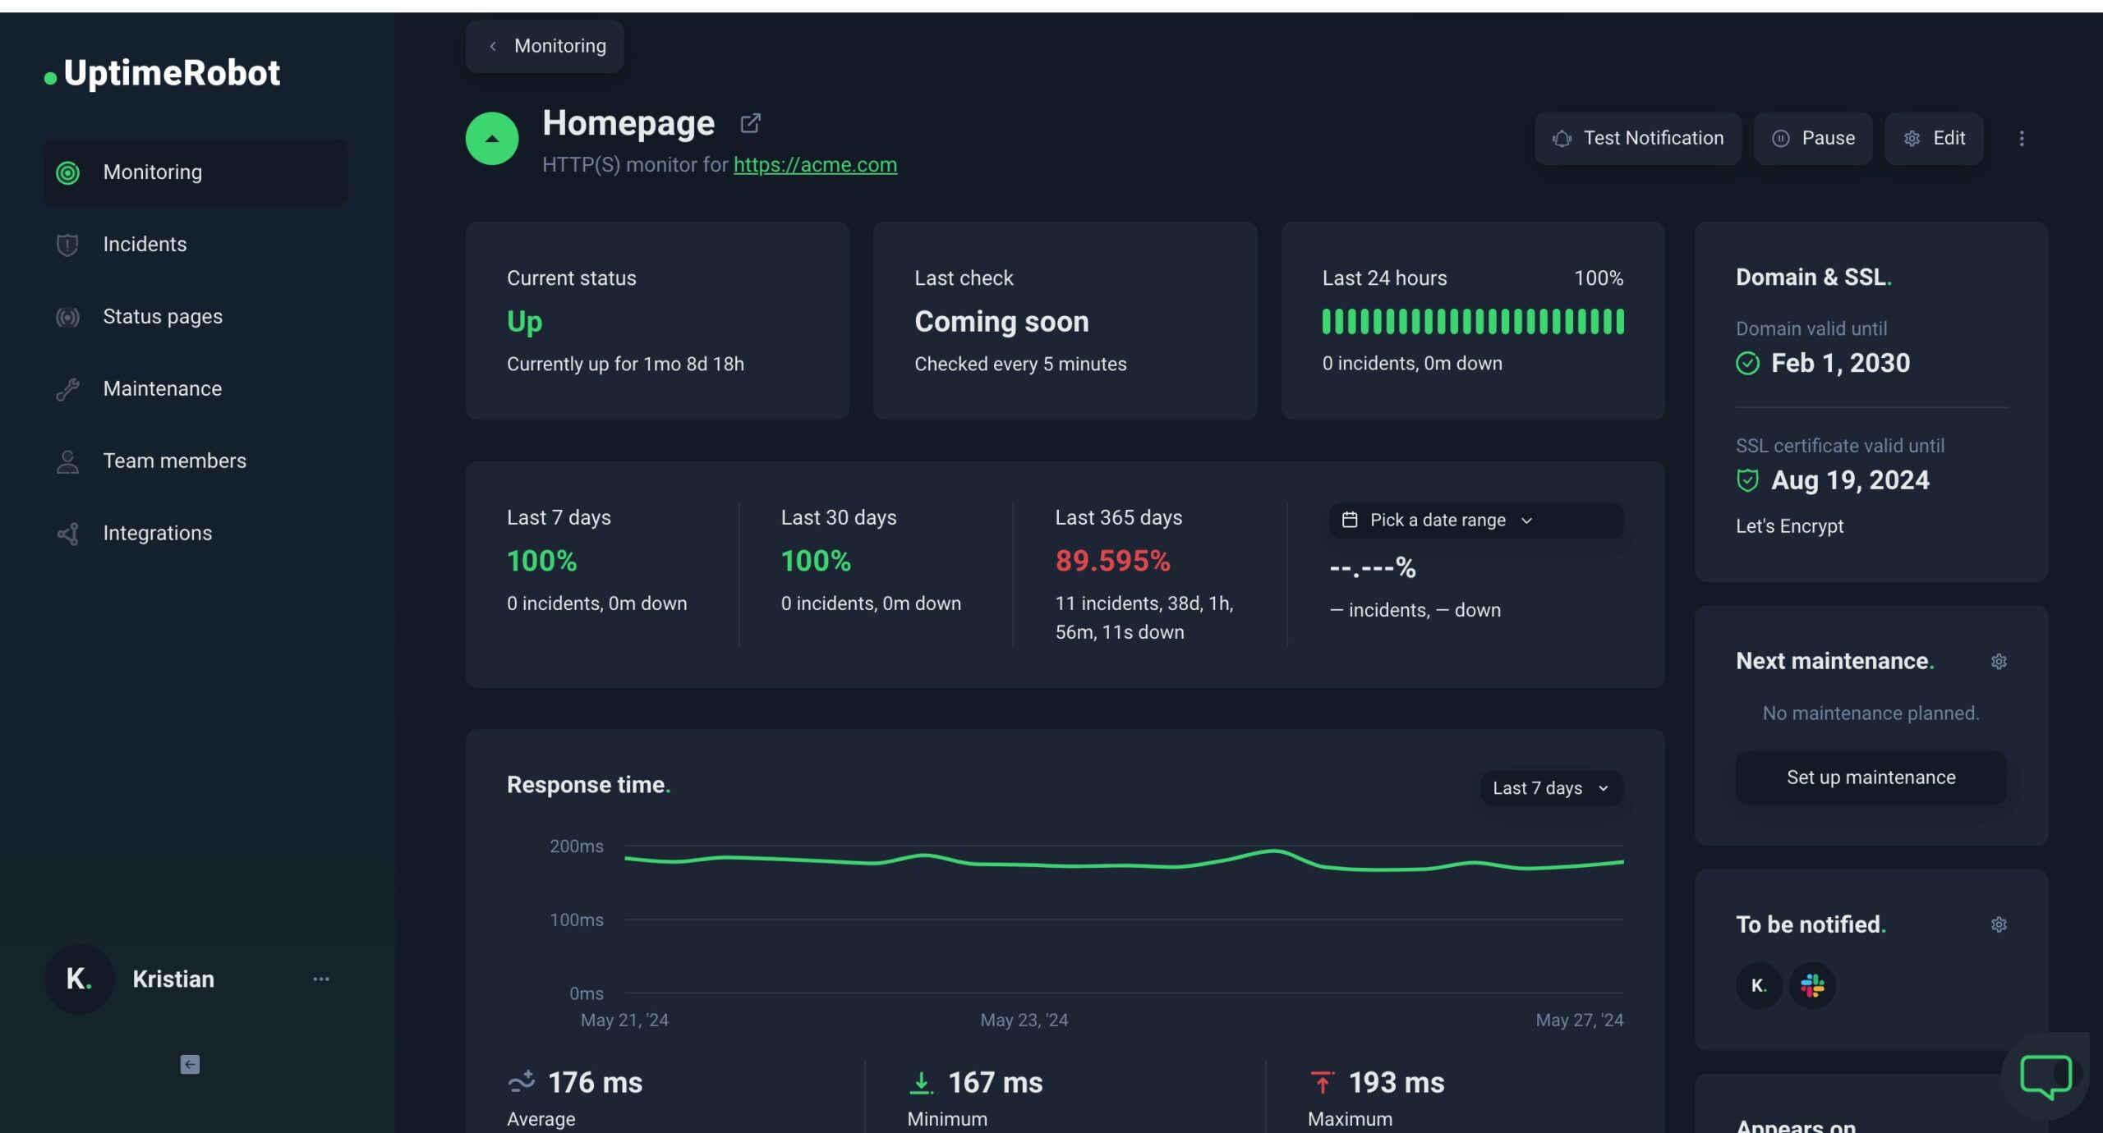Click the Team members person icon
The image size is (2103, 1133).
point(67,461)
